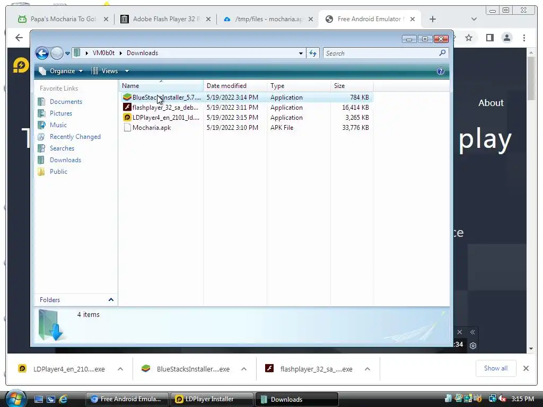The image size is (543, 407).
Task: Click Show Desktop quick launch icon
Action: 38,399
